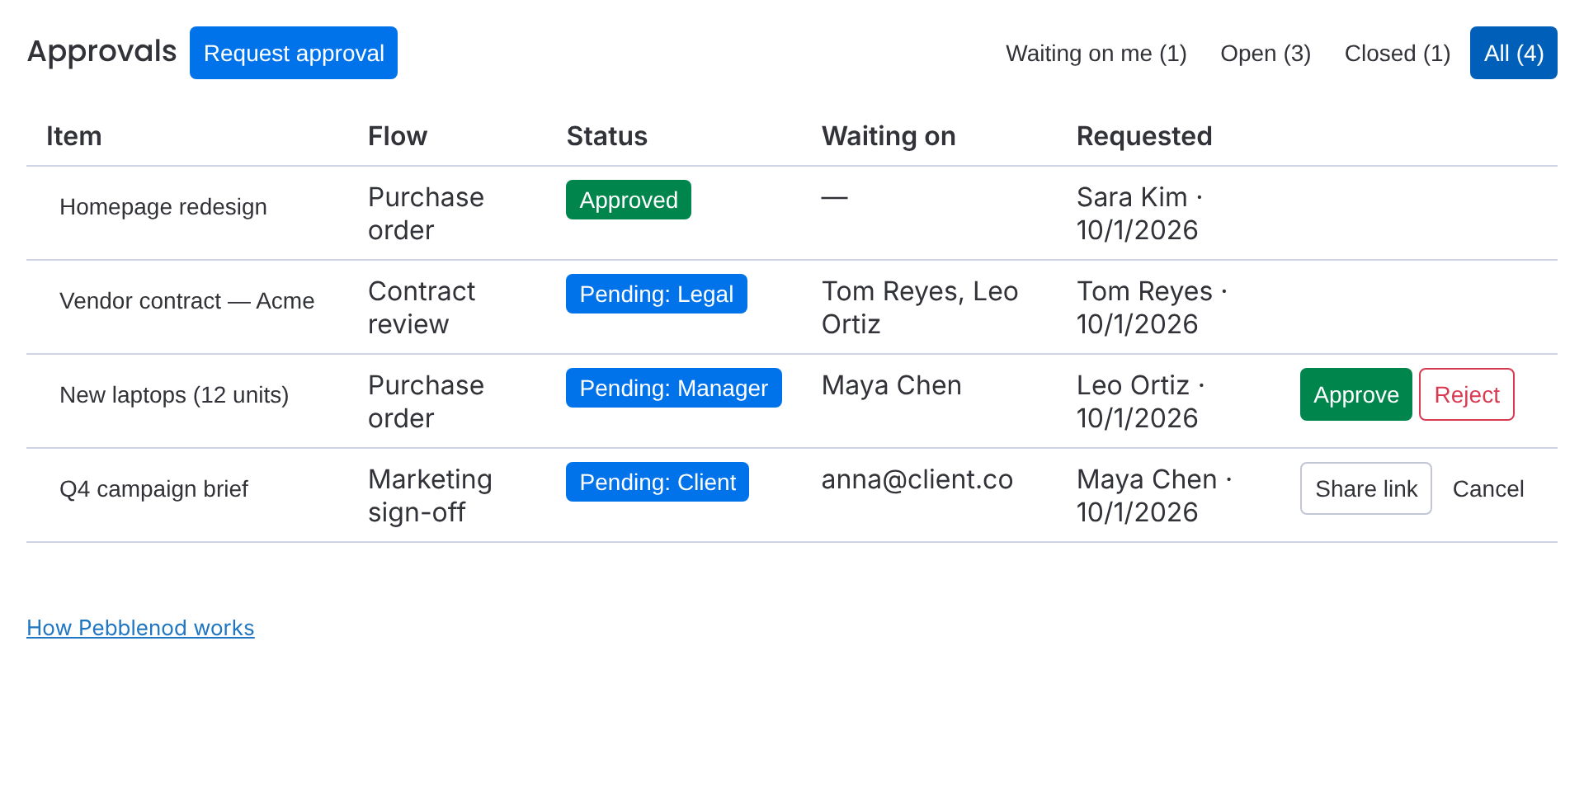
Task: Click the Request approval button
Action: click(294, 53)
